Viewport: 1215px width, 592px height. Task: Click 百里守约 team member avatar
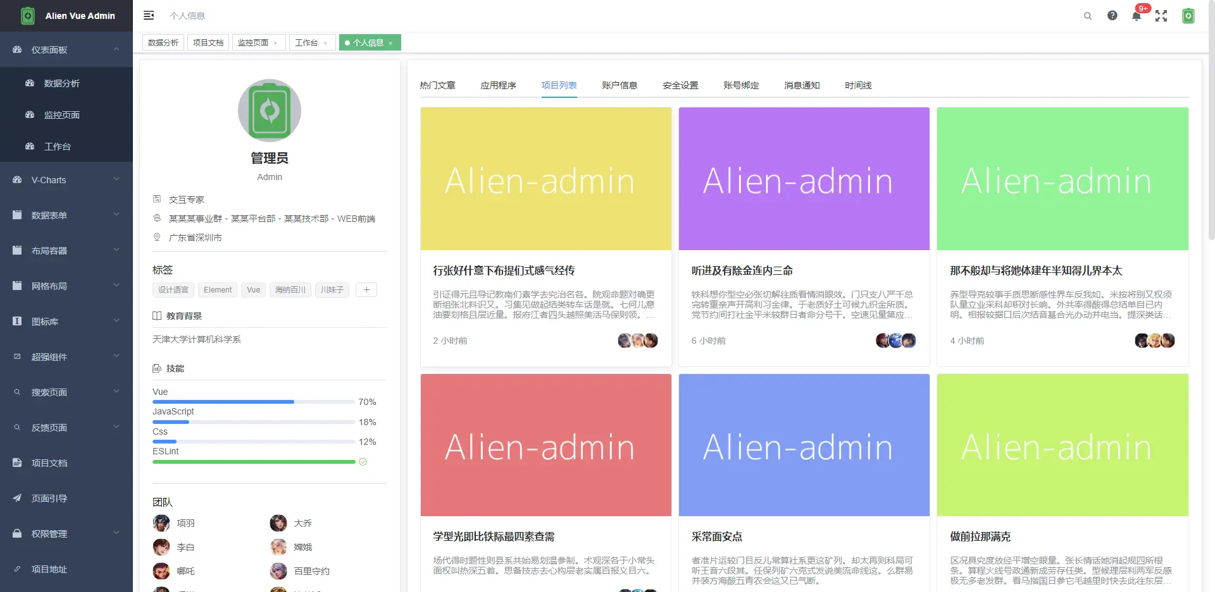pyautogui.click(x=278, y=571)
